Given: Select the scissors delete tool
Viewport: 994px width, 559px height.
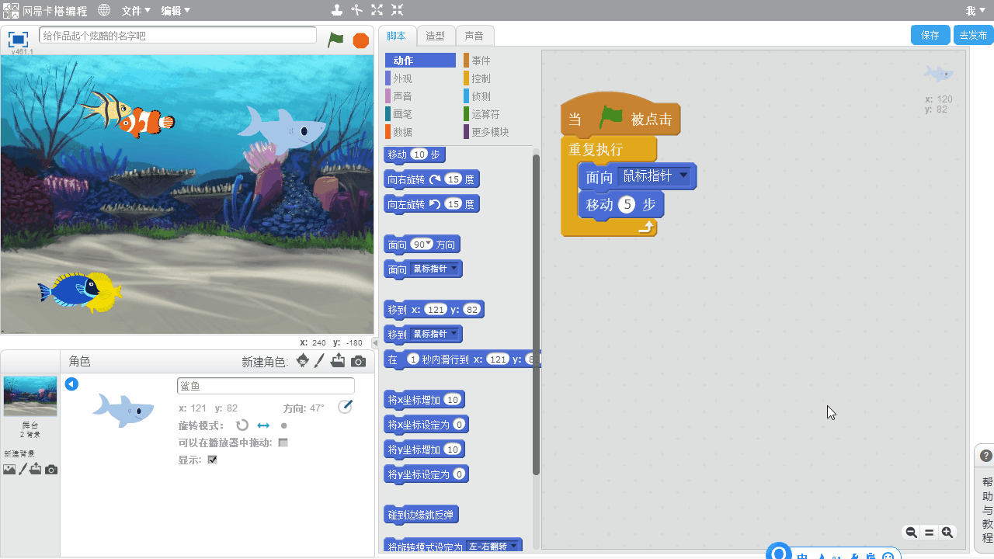Looking at the screenshot, I should pos(356,10).
